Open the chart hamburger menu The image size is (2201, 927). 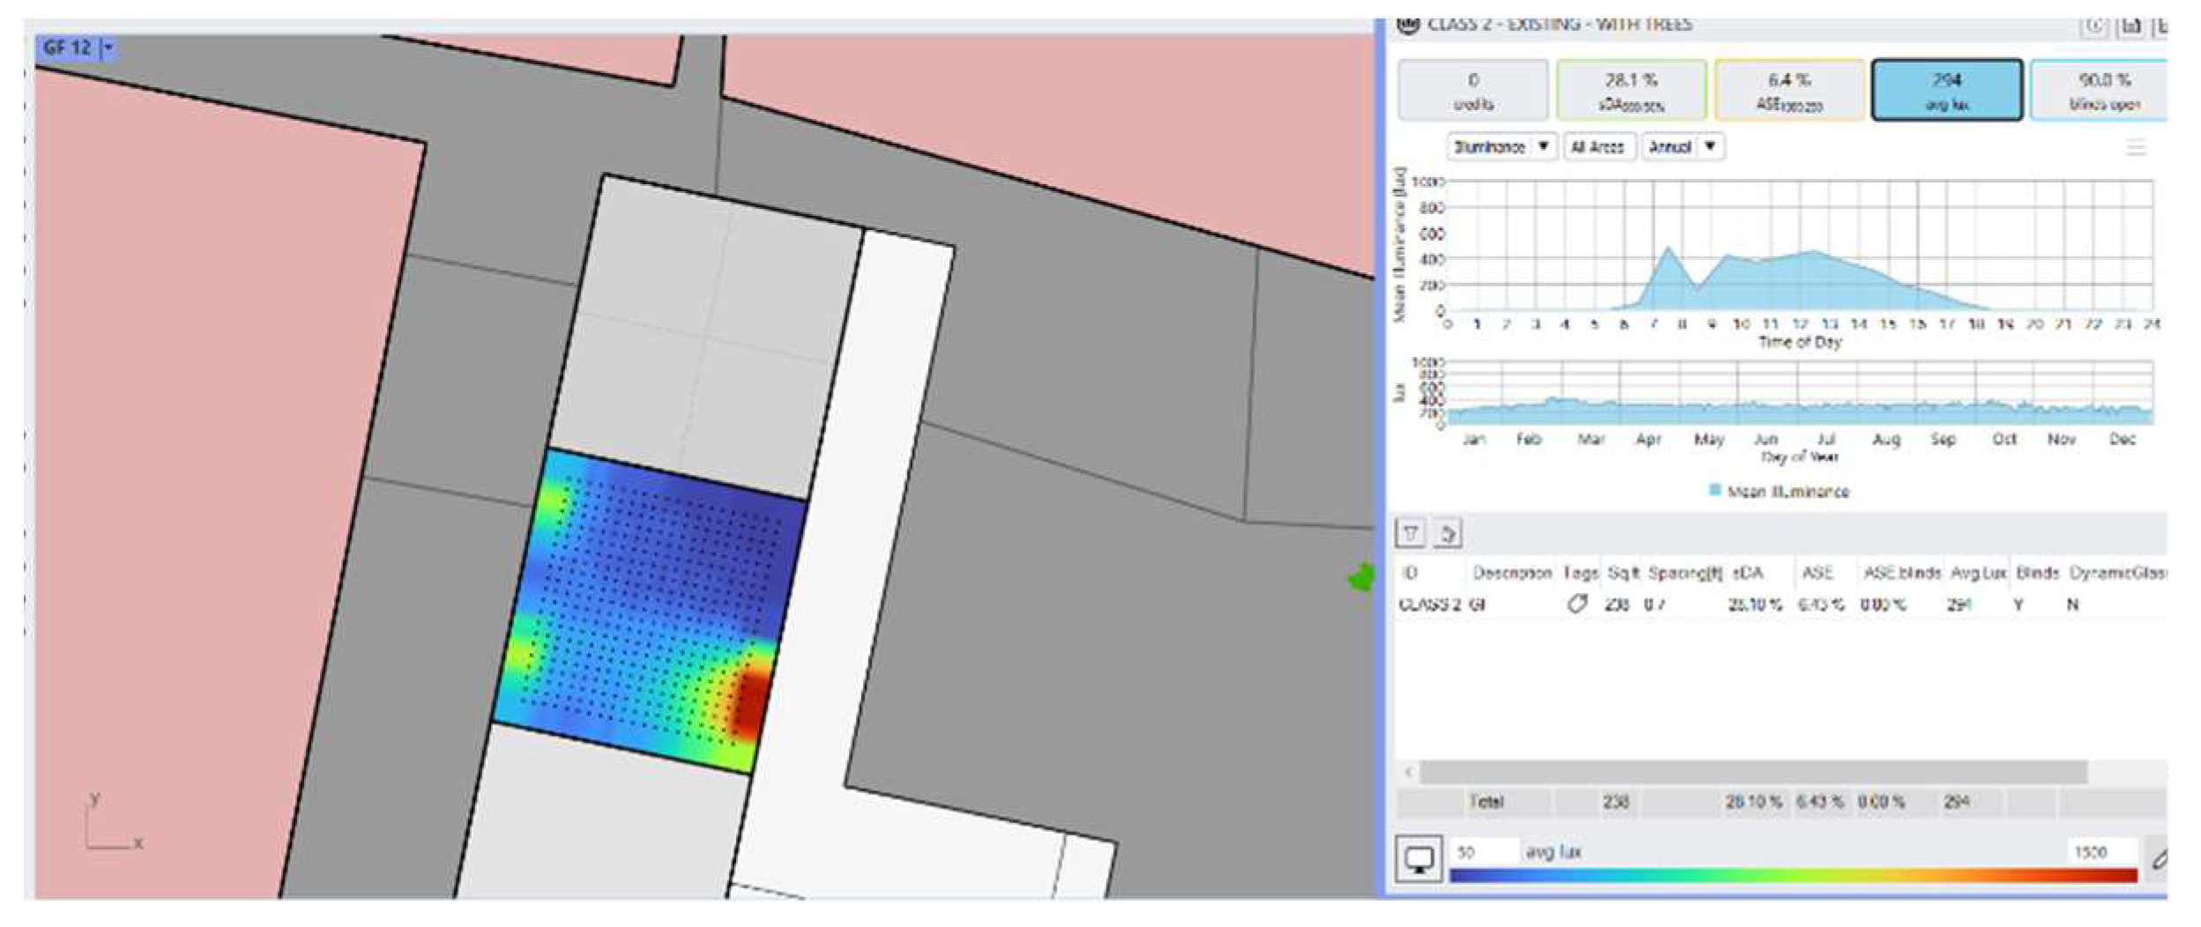pyautogui.click(x=2136, y=148)
